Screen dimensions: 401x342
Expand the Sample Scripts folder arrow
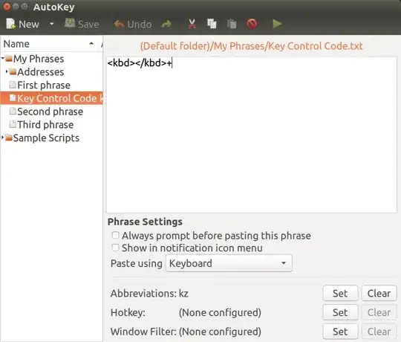coord(2,138)
